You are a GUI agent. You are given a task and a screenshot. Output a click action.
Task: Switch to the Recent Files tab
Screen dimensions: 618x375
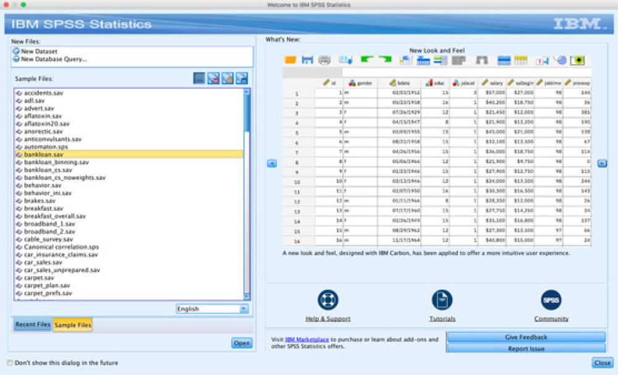(33, 324)
